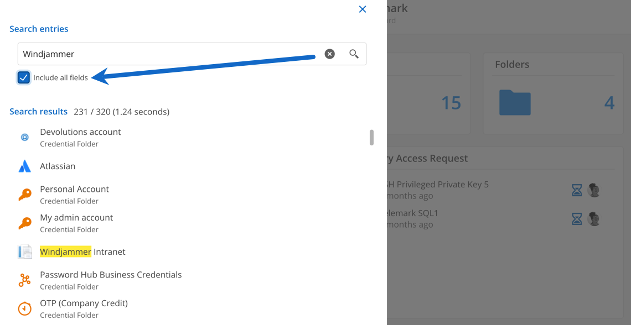This screenshot has height=325, width=631.
Task: Select the Atlassian entry icon
Action: point(24,166)
